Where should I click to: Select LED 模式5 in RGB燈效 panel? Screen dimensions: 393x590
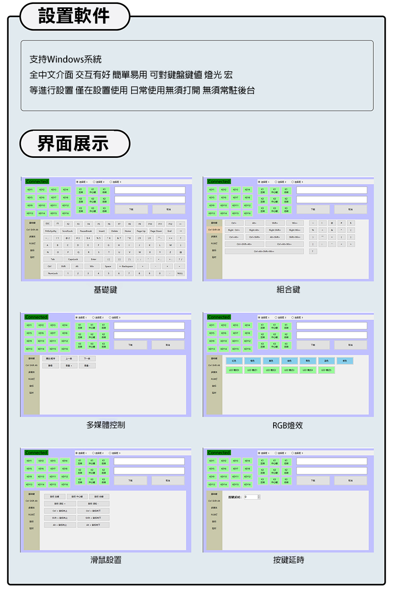click(327, 370)
